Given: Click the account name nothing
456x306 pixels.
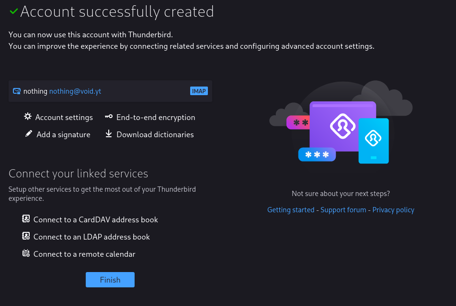Looking at the screenshot, I should 35,91.
